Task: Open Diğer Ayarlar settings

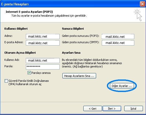Action: (x=122, y=86)
